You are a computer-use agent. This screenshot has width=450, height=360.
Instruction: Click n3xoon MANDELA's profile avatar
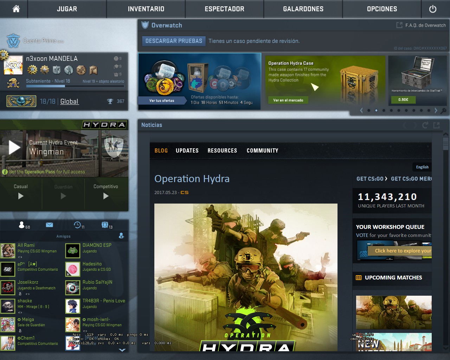pyautogui.click(x=13, y=65)
